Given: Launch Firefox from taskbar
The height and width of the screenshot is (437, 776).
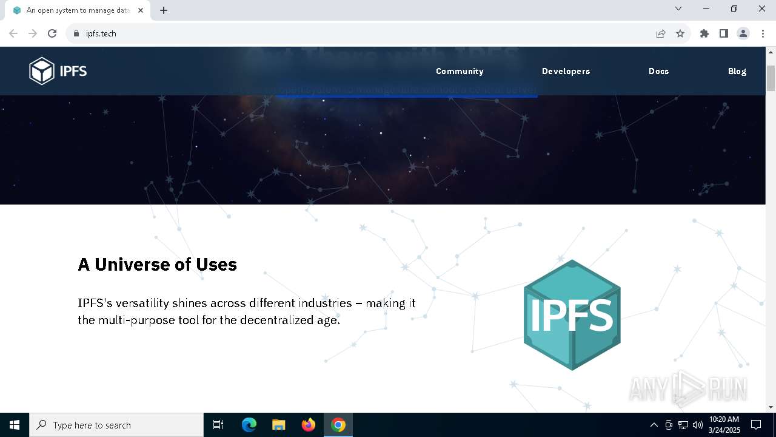Looking at the screenshot, I should [x=309, y=425].
